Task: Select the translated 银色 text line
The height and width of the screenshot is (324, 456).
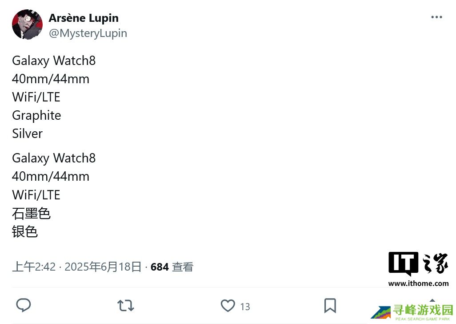Action: pos(25,232)
